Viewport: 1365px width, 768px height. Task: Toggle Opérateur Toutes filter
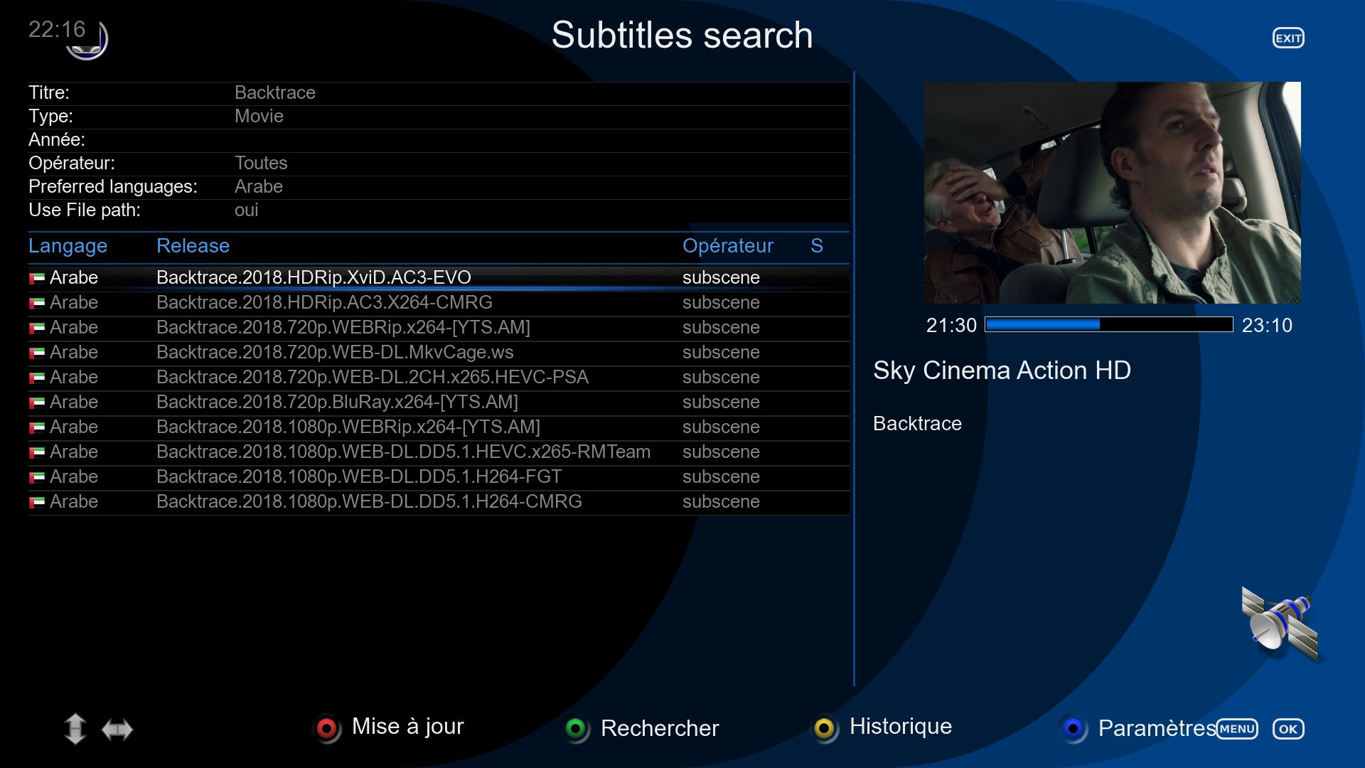tap(261, 162)
